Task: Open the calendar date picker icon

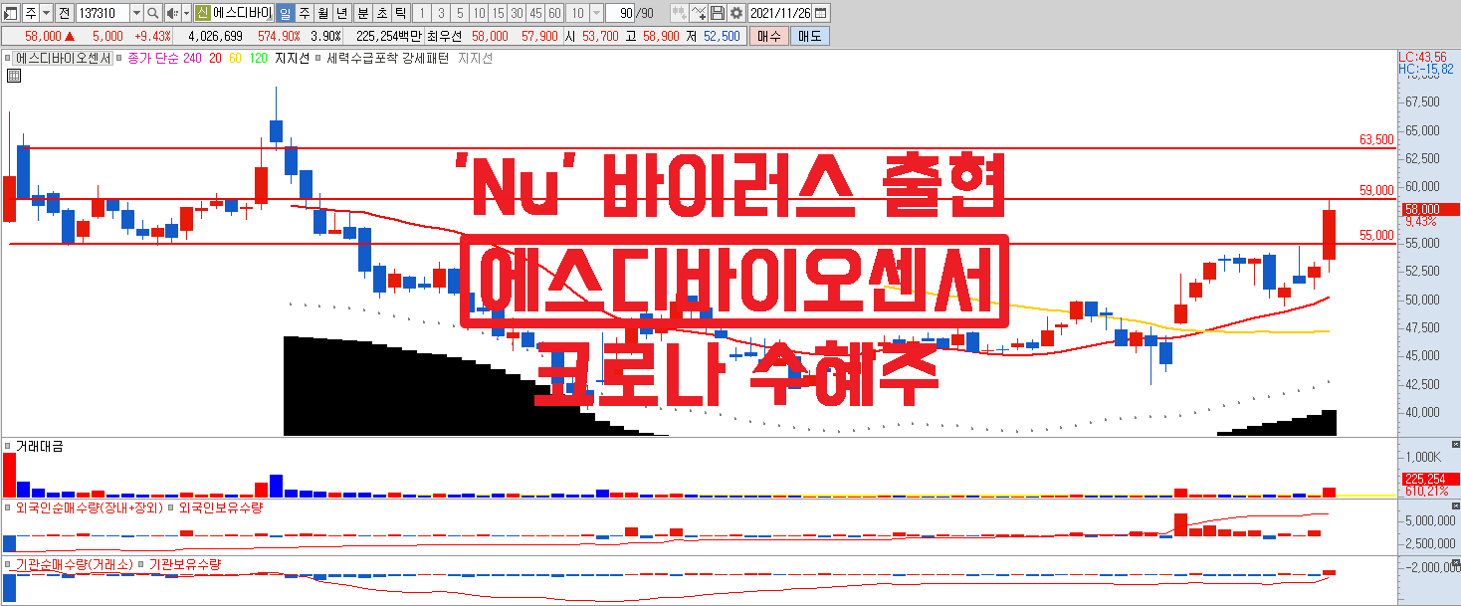Action: coord(820,13)
